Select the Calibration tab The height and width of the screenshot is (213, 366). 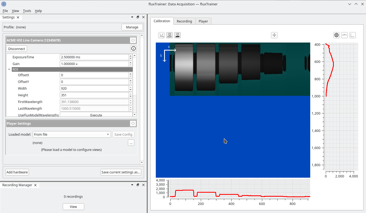pyautogui.click(x=162, y=21)
